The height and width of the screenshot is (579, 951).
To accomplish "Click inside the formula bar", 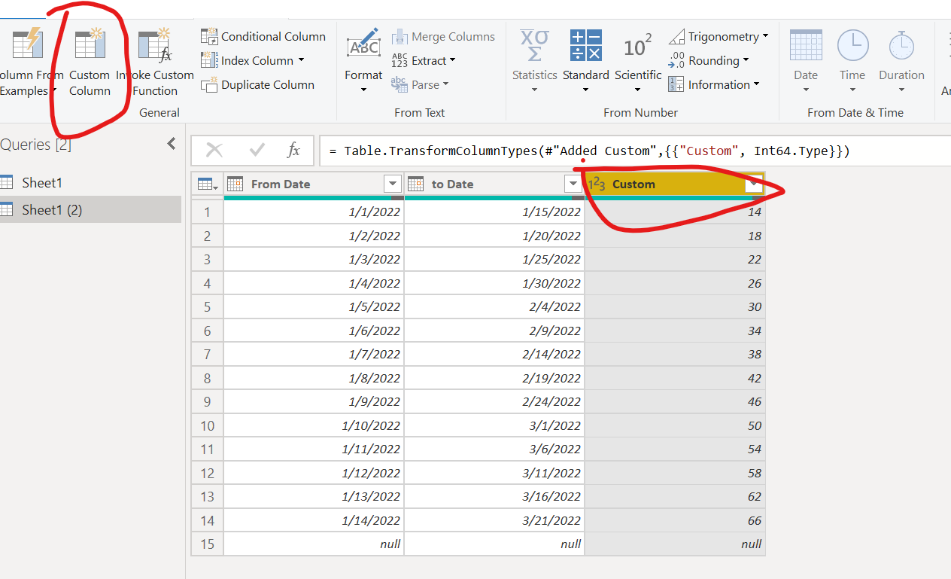I will tap(635, 151).
